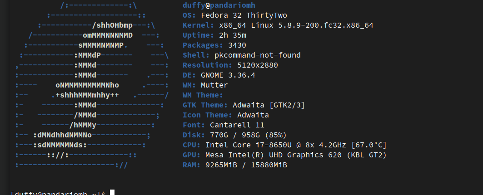The image size is (483, 195).
Task: Click the Packages count '3430'
Action: coord(237,45)
